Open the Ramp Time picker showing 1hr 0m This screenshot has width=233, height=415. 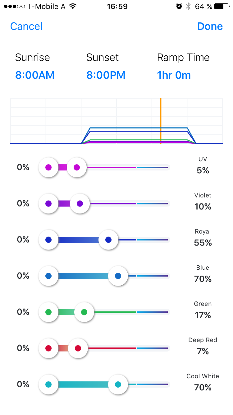174,75
